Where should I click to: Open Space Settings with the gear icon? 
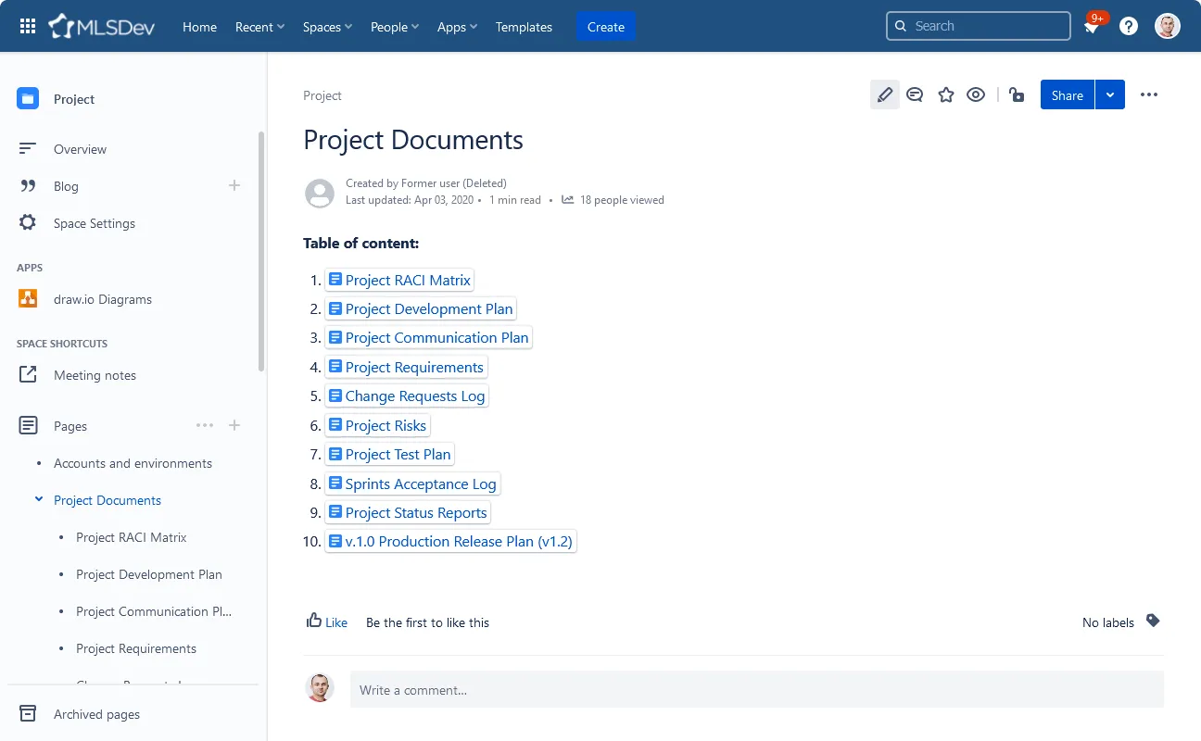[x=28, y=222]
